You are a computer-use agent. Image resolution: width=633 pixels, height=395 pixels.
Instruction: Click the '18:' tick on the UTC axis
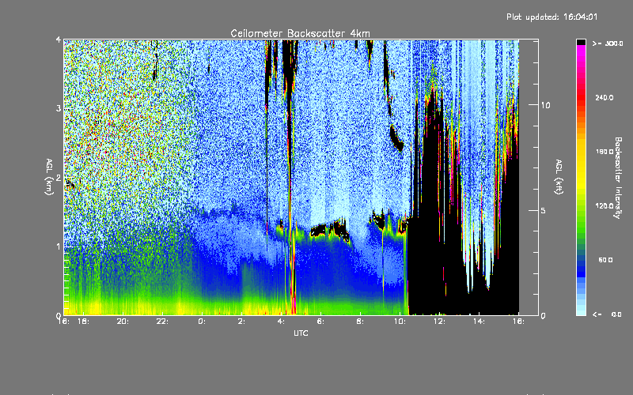[84, 322]
